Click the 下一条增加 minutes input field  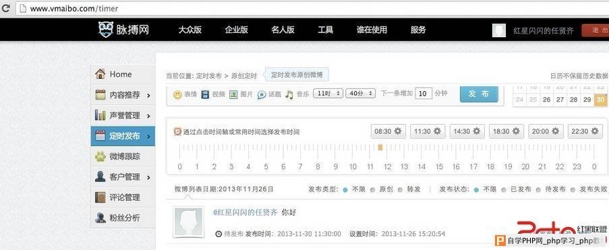tap(424, 94)
